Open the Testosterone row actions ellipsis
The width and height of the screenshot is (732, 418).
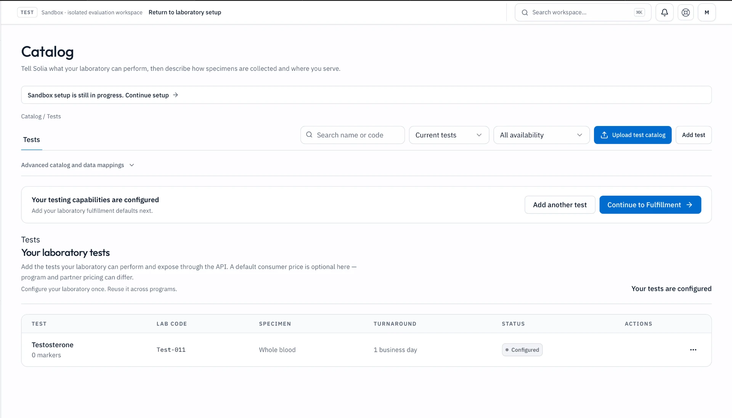click(x=693, y=350)
